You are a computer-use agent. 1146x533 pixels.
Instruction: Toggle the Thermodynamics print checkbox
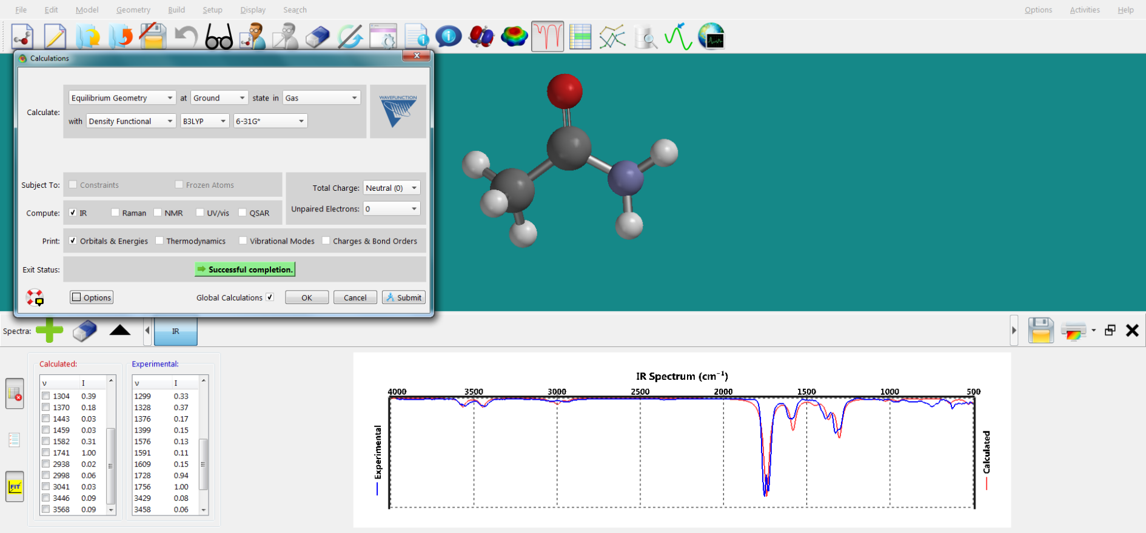pyautogui.click(x=159, y=241)
